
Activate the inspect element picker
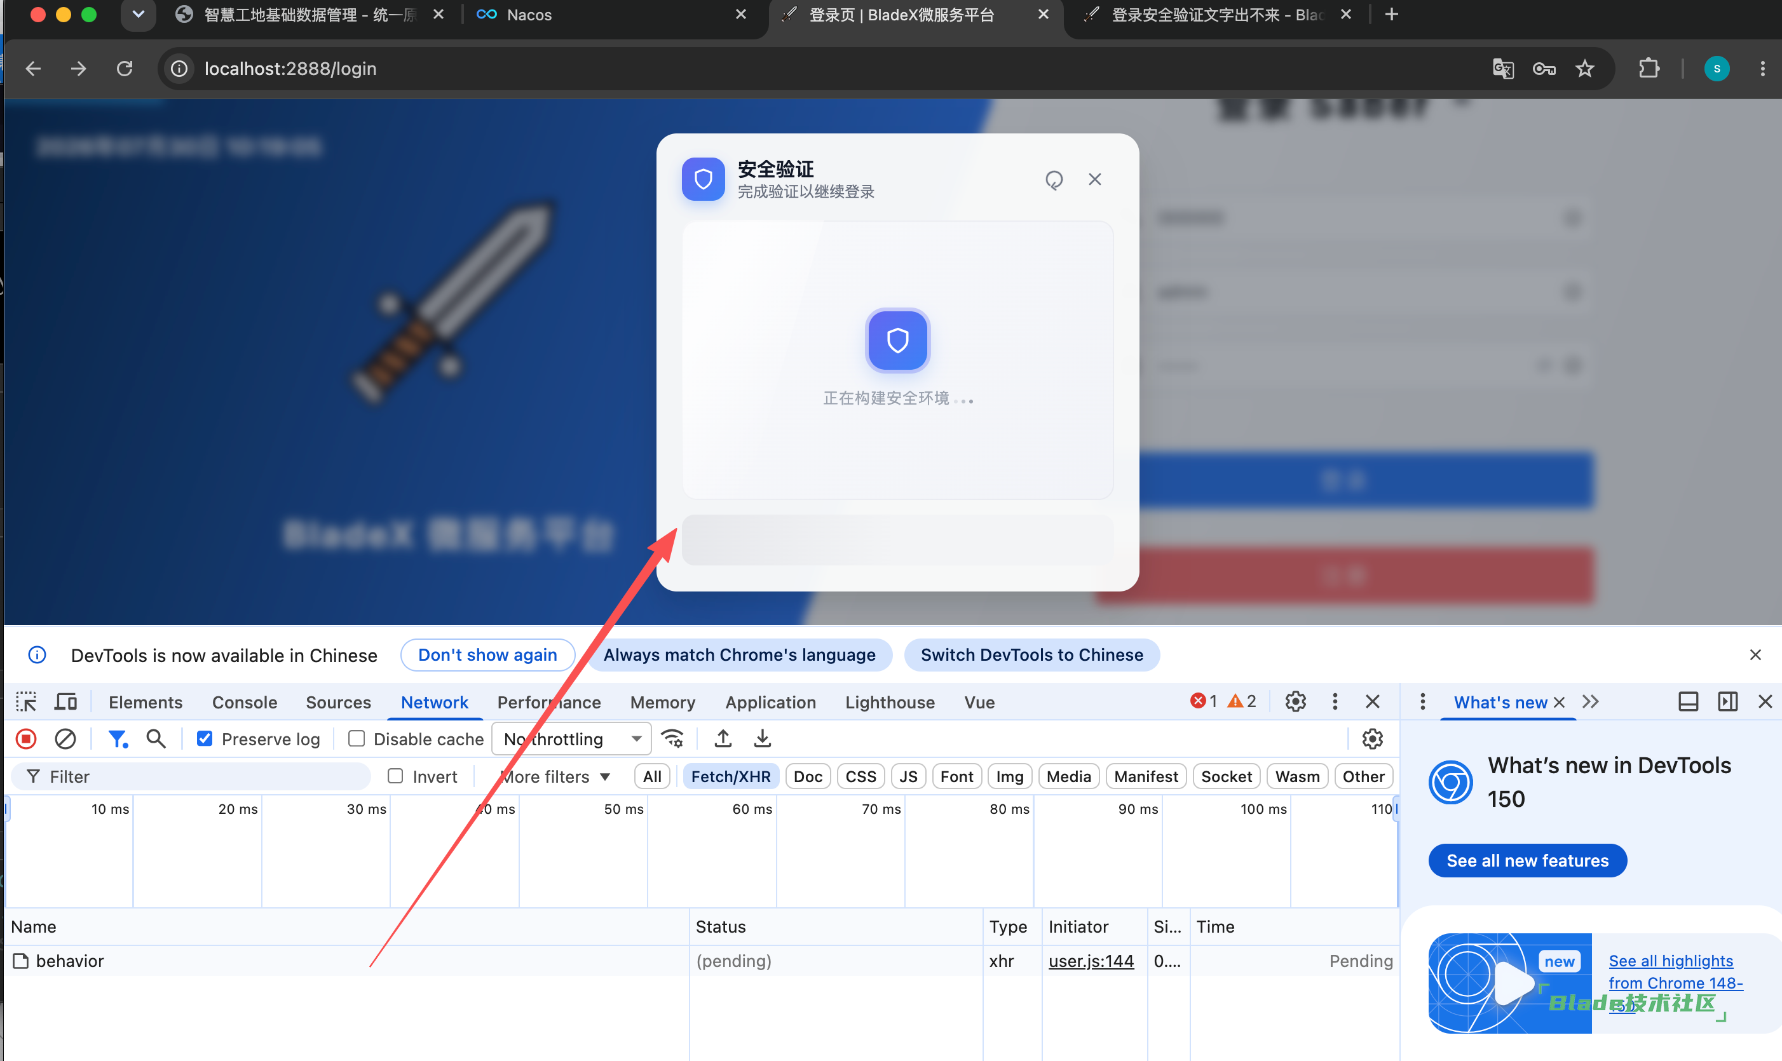(27, 702)
